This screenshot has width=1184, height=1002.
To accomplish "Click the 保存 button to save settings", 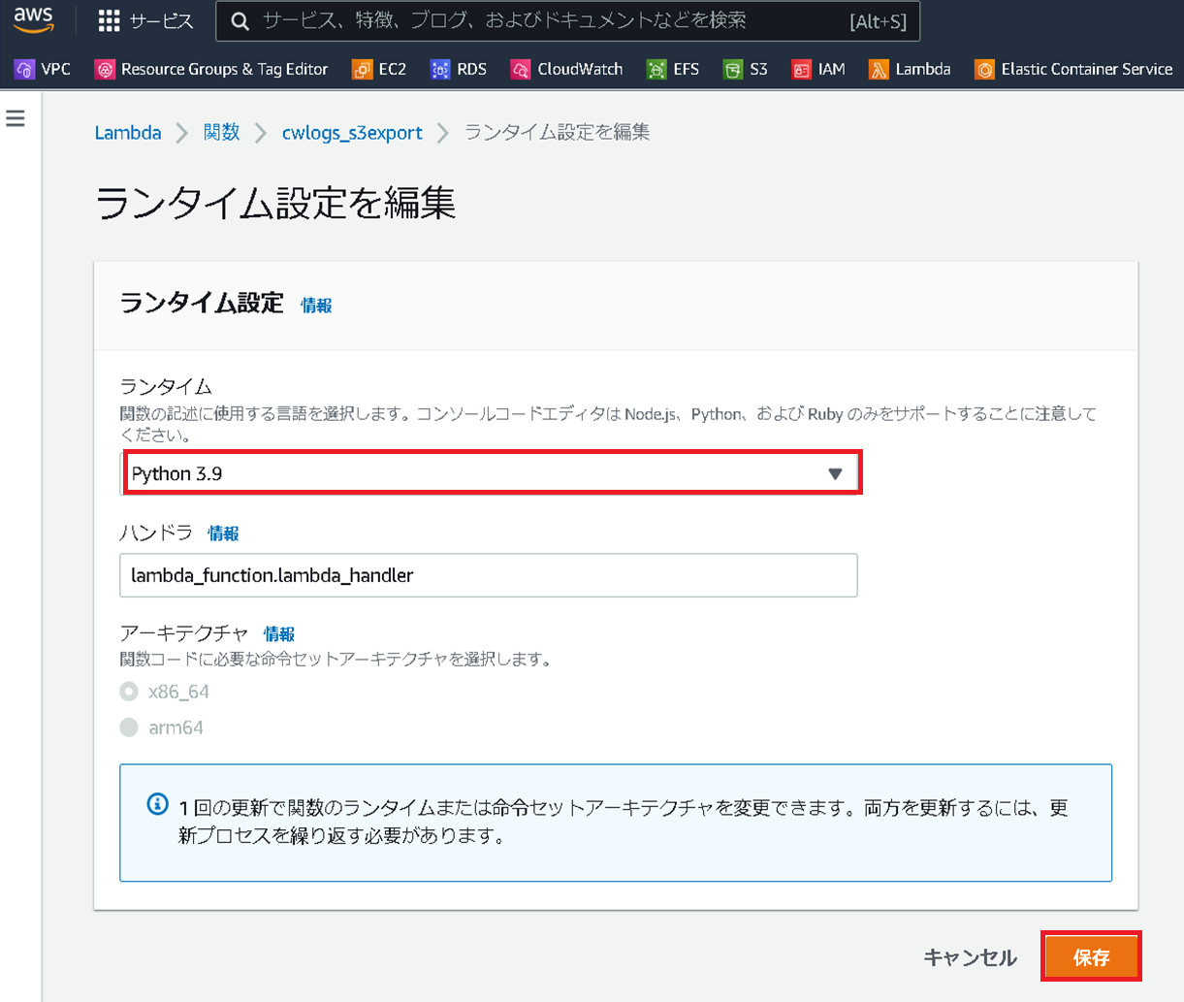I will [x=1092, y=956].
